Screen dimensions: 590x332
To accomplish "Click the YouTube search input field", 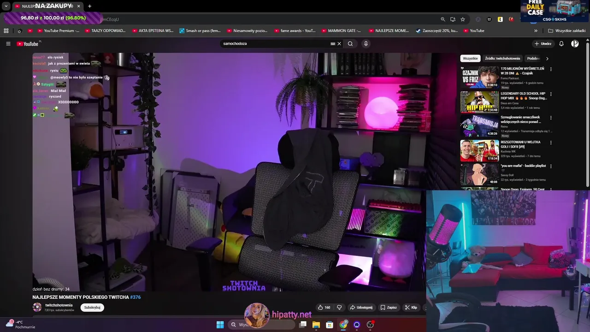I will coord(277,44).
